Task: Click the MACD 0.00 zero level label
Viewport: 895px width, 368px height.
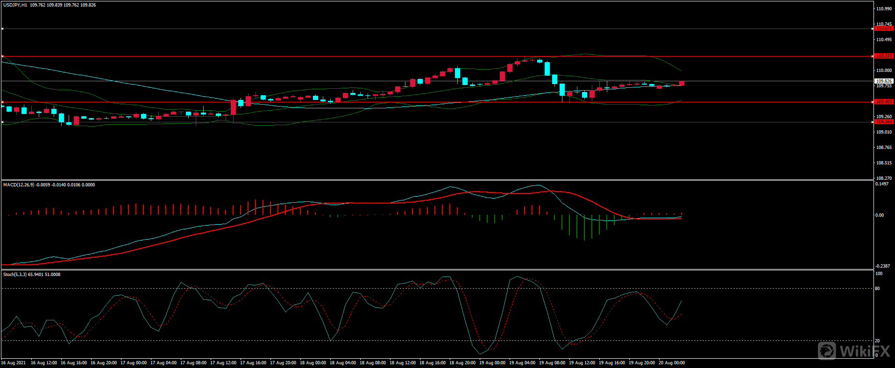Action: (879, 215)
